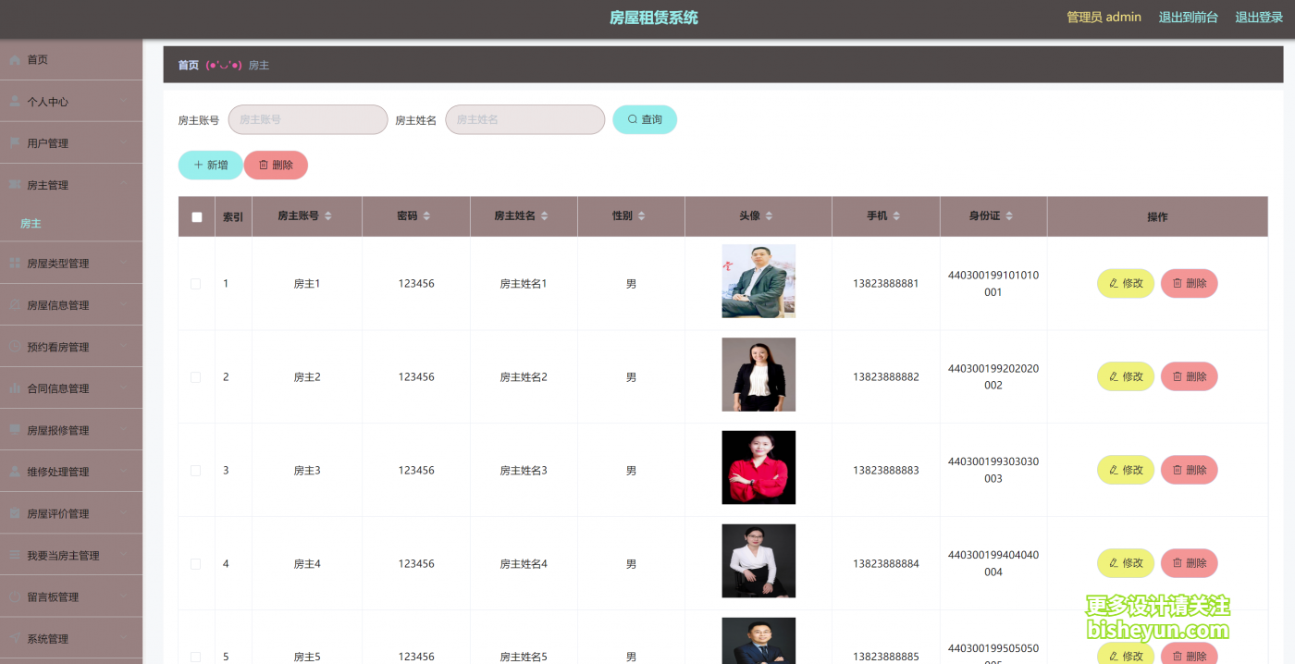Click phone number 13823888883

[886, 471]
